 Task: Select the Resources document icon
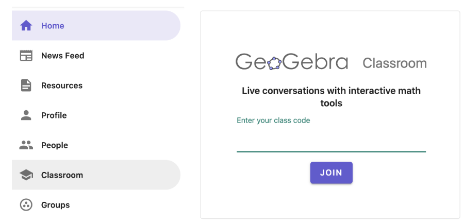coord(26,85)
